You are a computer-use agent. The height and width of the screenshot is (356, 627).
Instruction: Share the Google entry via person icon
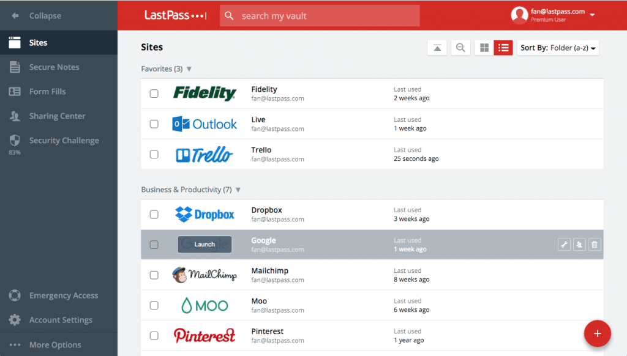(579, 245)
